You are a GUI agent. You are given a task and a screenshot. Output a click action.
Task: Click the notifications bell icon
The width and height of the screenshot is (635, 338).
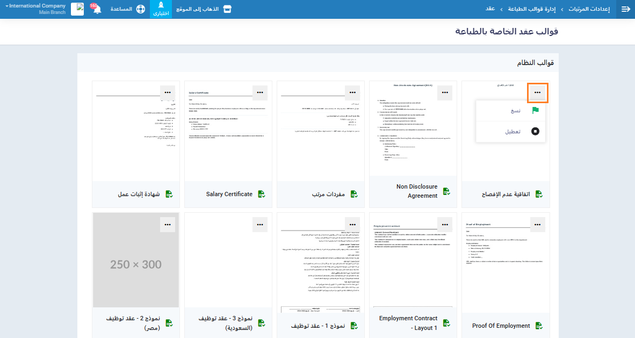point(97,10)
